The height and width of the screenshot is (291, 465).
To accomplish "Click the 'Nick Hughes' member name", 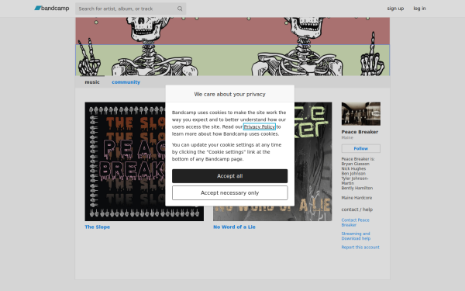I will [x=353, y=168].
